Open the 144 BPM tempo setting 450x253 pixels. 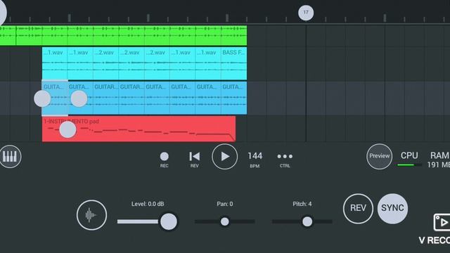(255, 160)
